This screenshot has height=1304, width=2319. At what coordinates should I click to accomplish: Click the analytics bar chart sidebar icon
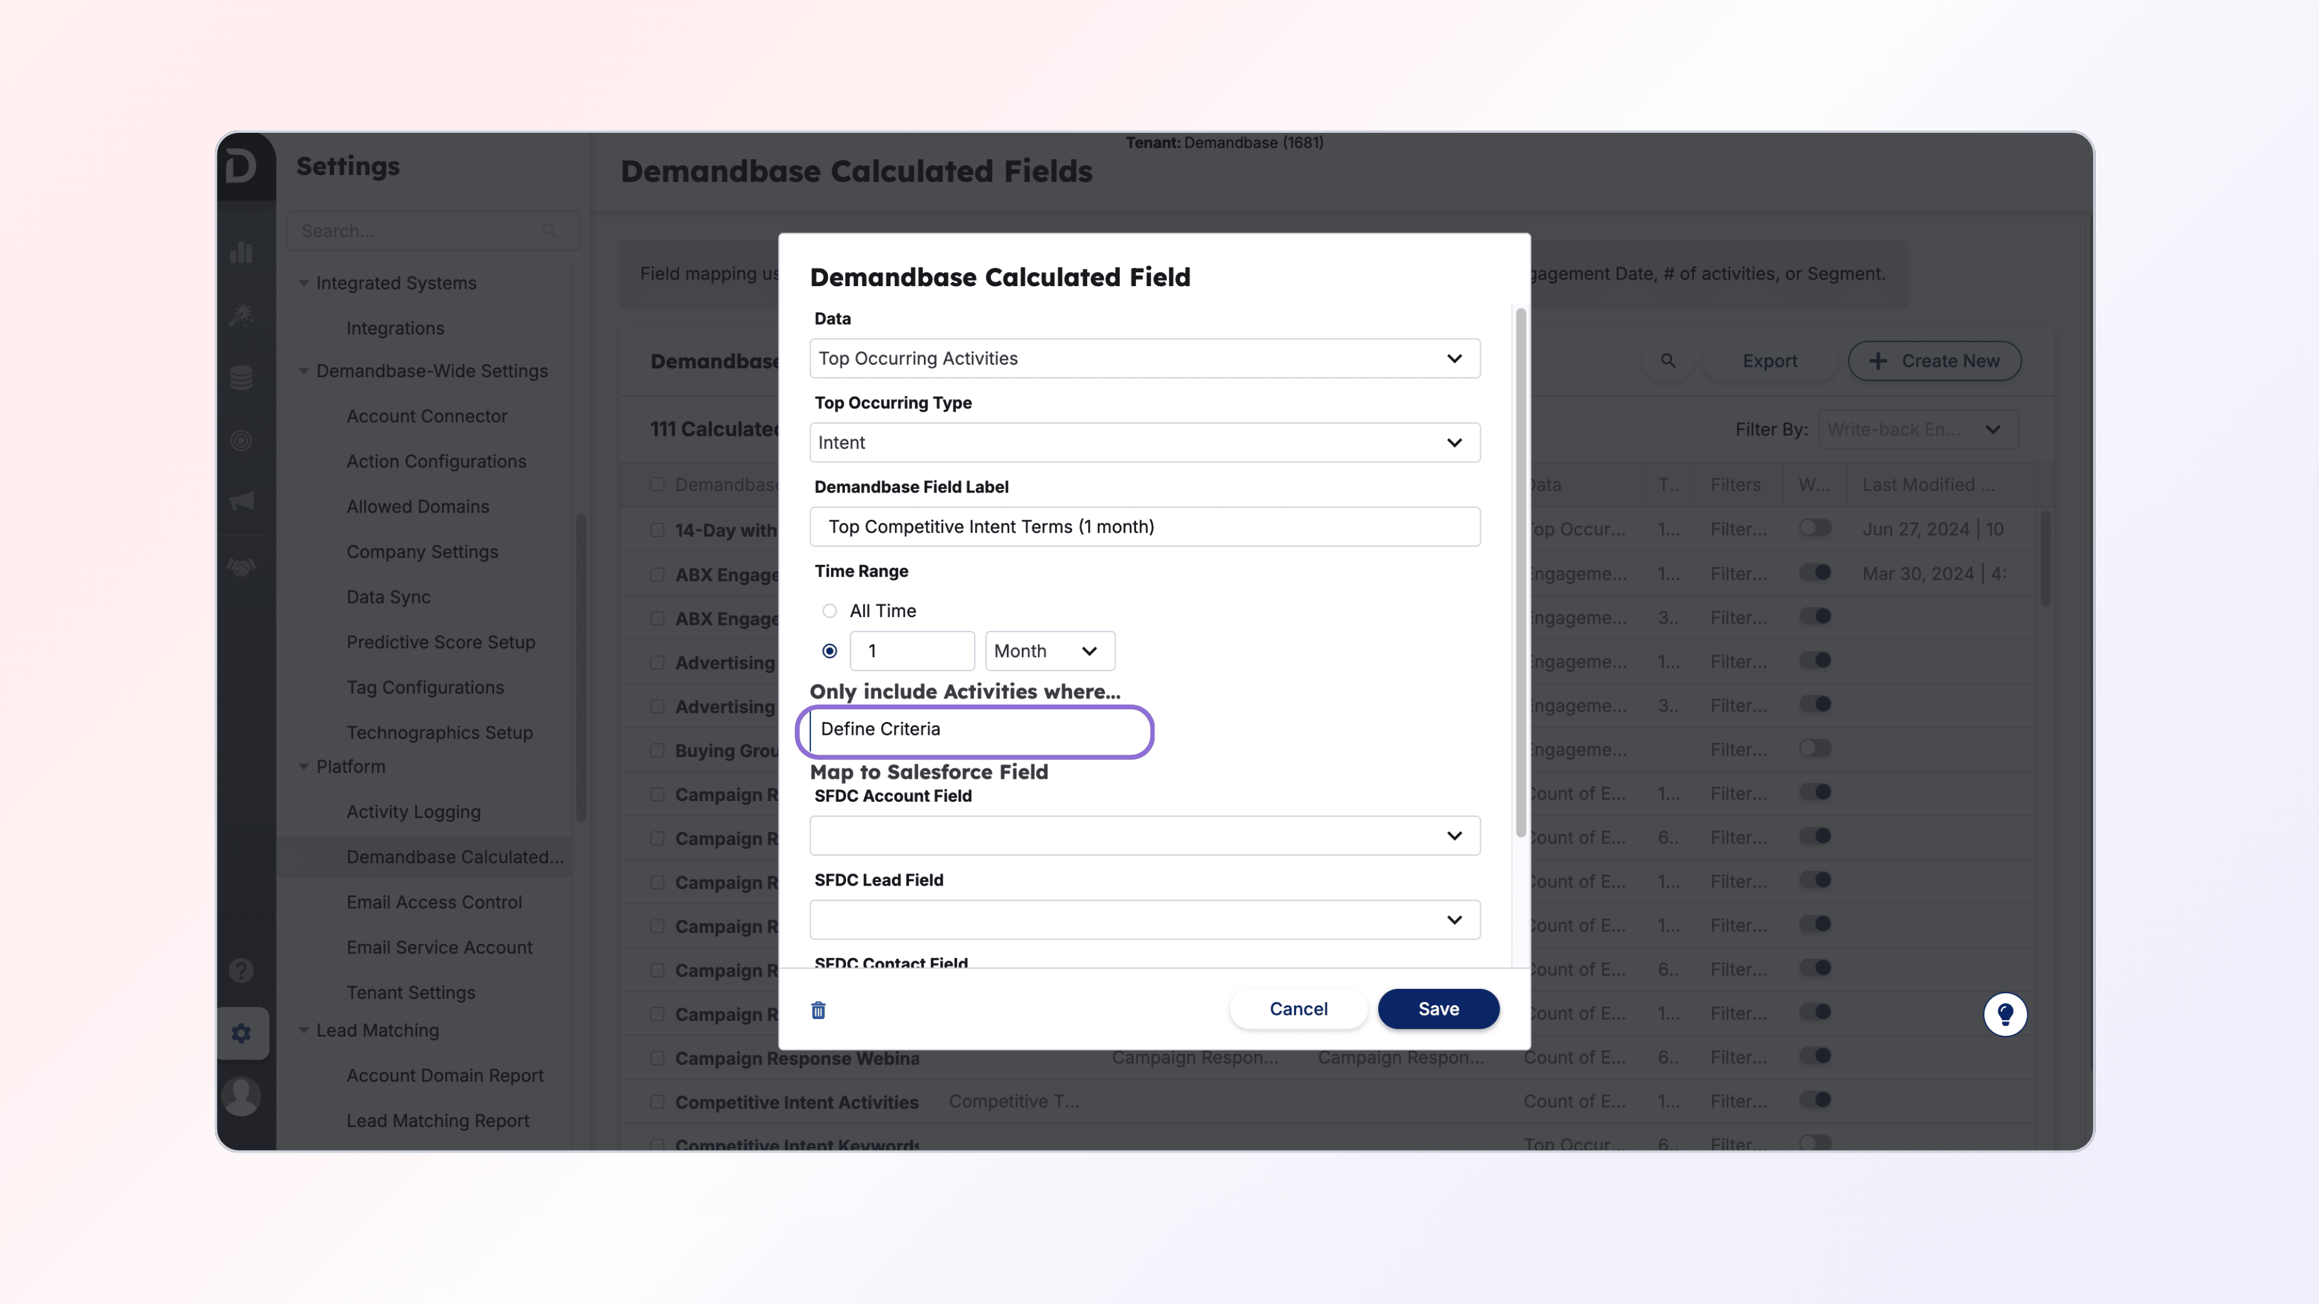(242, 253)
